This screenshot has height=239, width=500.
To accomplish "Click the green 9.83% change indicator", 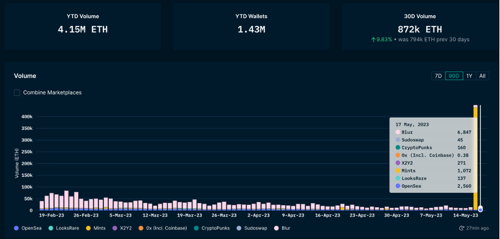I will coord(381,40).
